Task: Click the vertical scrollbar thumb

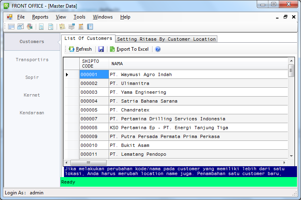Action: [291, 71]
